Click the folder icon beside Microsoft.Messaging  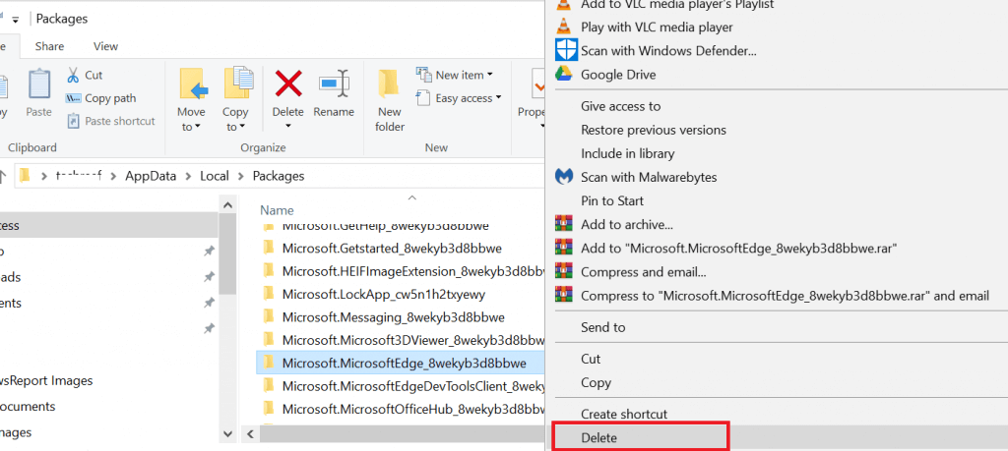(269, 317)
